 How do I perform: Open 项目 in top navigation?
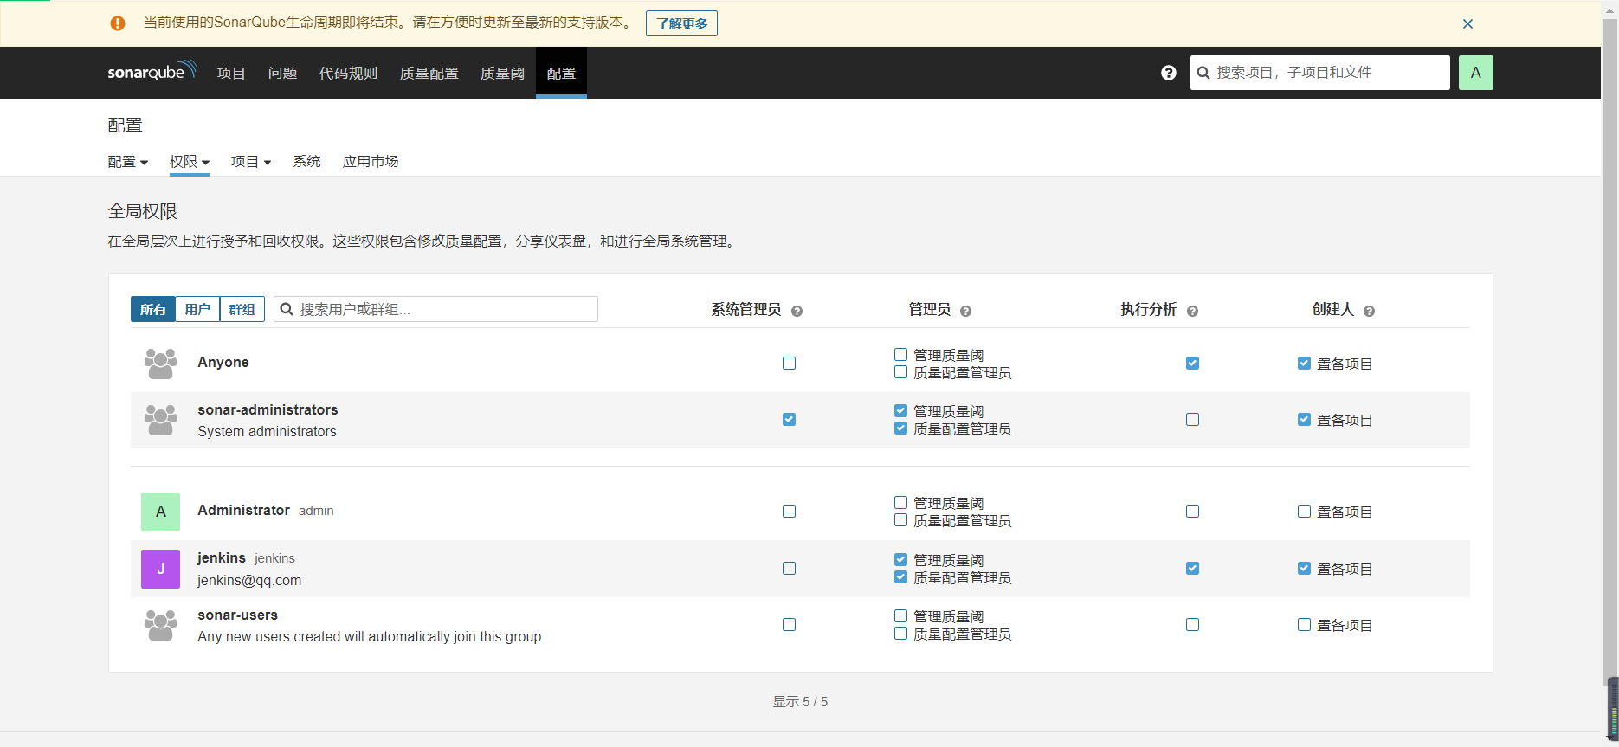231,74
